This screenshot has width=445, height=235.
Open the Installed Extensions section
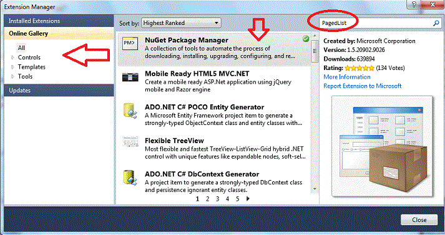[x=59, y=21]
